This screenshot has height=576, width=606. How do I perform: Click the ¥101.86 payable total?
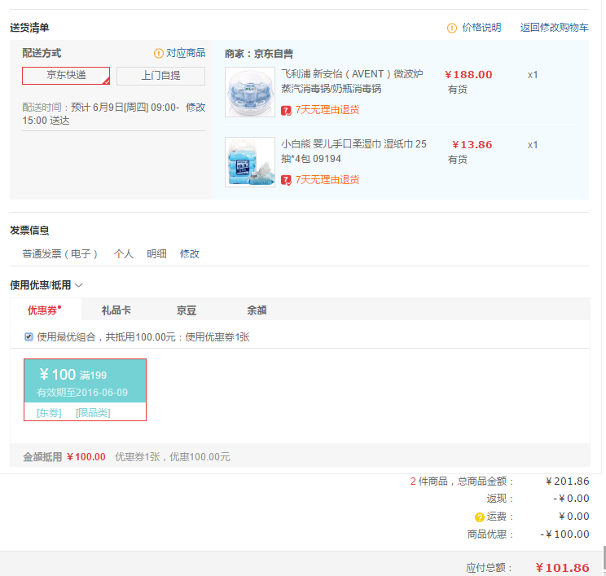[562, 568]
